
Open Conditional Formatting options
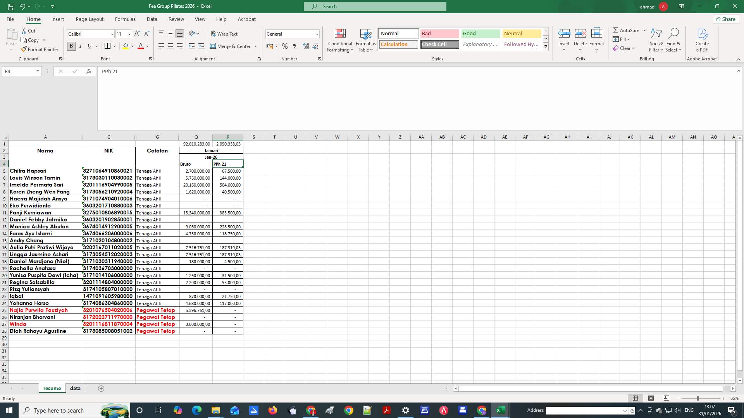click(340, 40)
